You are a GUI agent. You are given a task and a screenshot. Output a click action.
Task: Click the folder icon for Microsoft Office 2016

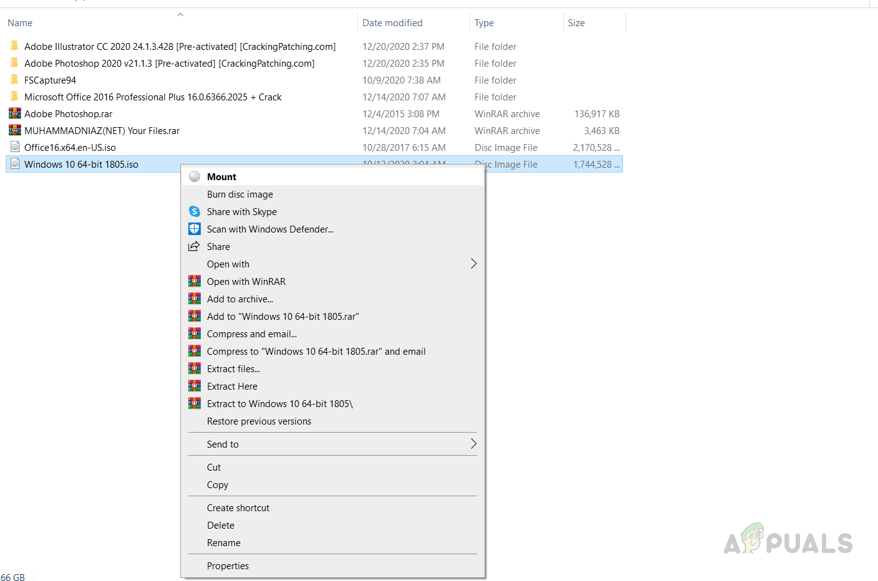click(x=14, y=97)
